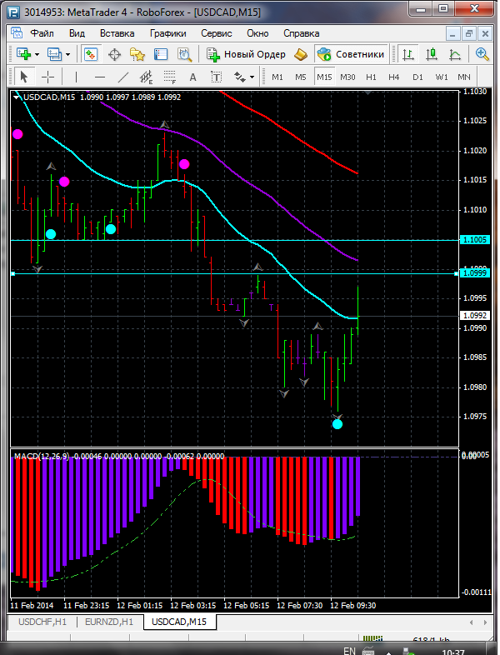The width and height of the screenshot is (500, 655).
Task: Switch to W1 timeframe
Action: 441,77
